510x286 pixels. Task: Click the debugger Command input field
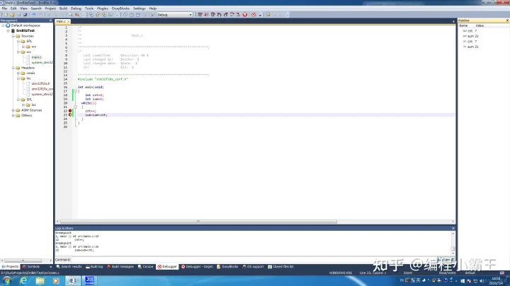[x=254, y=260]
